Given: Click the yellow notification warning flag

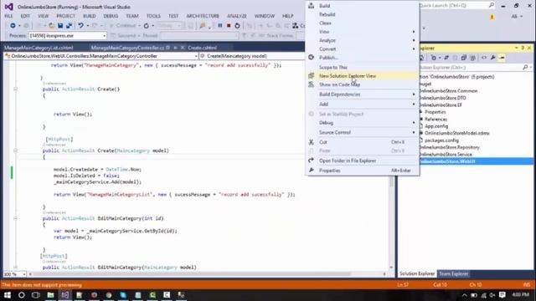Looking at the screenshot, I should point(492,17).
